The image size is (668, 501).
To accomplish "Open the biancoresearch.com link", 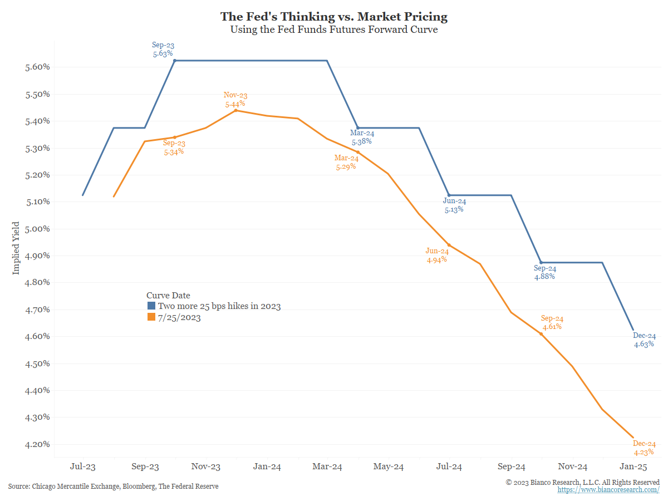I will [x=608, y=490].
